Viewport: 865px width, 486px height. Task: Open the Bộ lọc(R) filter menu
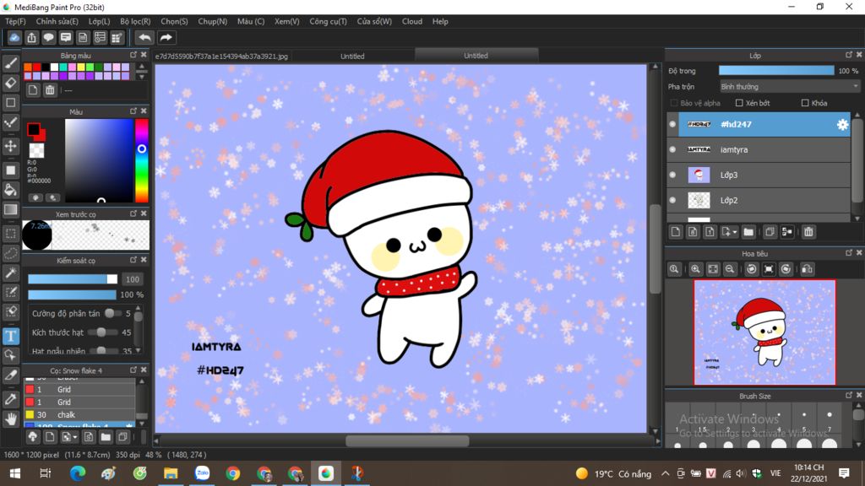pyautogui.click(x=135, y=21)
